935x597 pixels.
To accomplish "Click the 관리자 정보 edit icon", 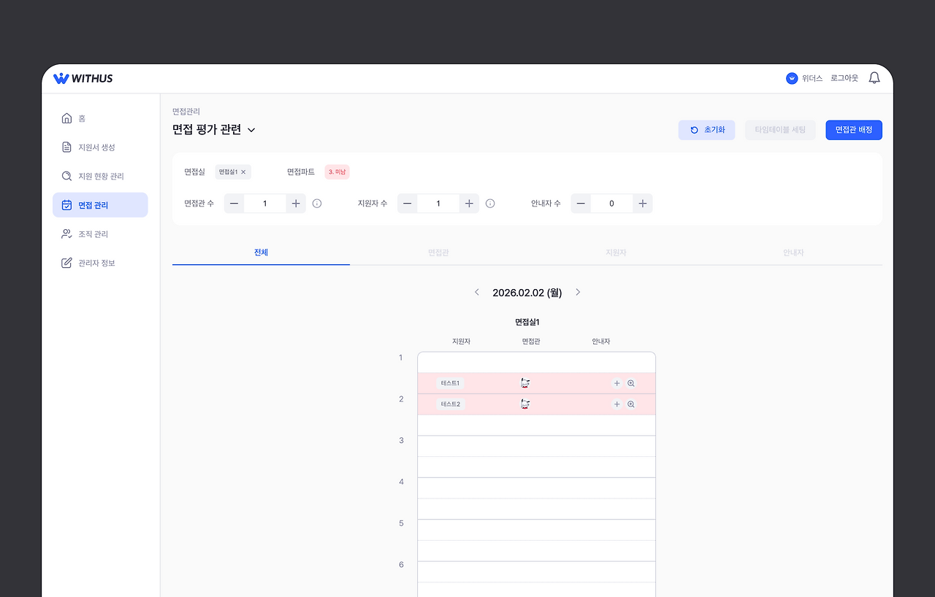I will tap(66, 263).
